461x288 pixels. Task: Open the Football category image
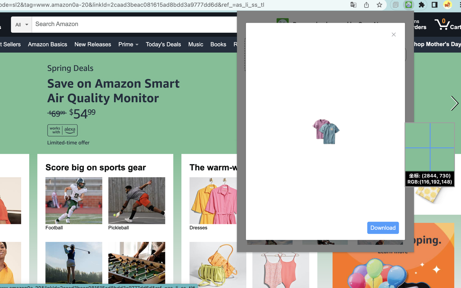pyautogui.click(x=74, y=201)
